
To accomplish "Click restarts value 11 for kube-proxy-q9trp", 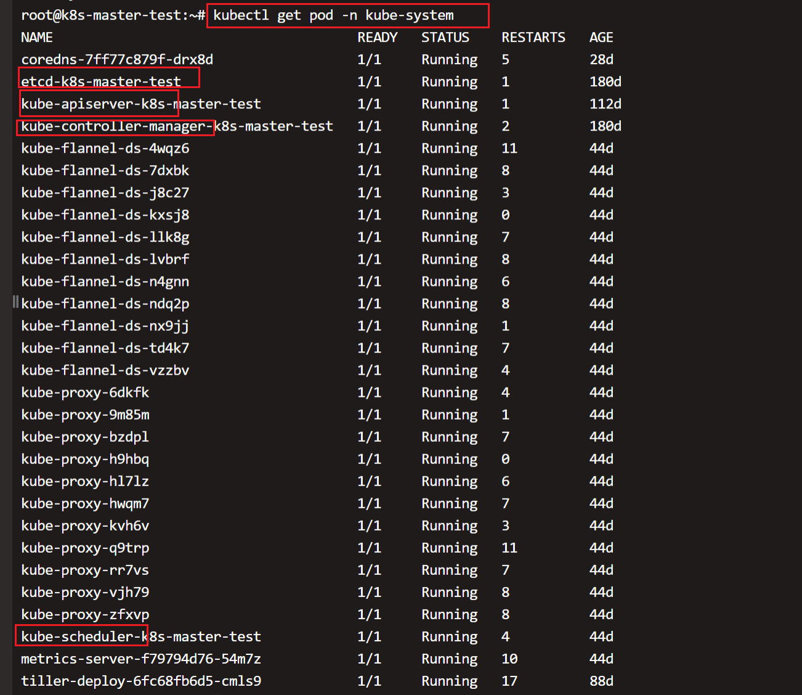I will (509, 548).
